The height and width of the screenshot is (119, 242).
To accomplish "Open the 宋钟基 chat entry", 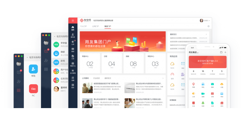I will 60,44.
